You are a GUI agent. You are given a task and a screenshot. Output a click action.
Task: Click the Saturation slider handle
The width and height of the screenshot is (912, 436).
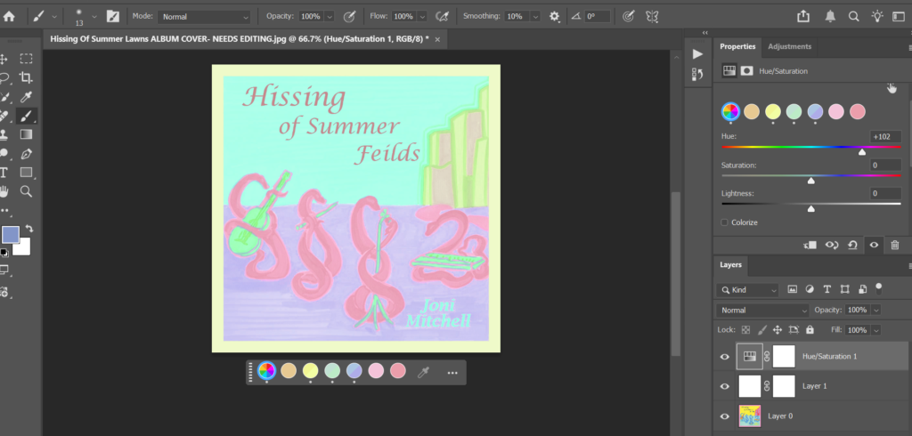point(810,181)
